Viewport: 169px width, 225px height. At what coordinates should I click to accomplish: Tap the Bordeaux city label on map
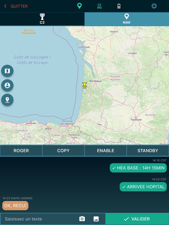[x=95, y=81]
